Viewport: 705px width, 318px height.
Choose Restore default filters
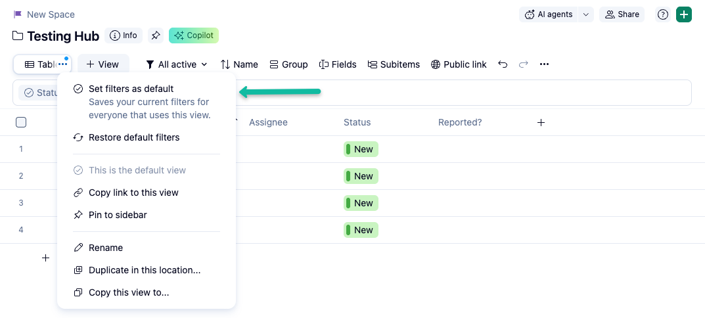pyautogui.click(x=133, y=137)
